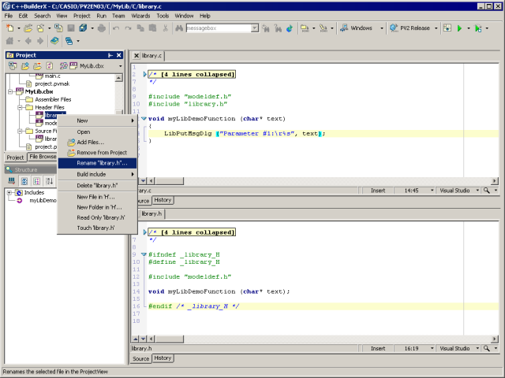Collapse the myLibDemoFunction code fold

click(144, 119)
